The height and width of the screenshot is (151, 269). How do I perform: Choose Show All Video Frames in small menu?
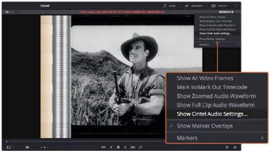coord(212,17)
